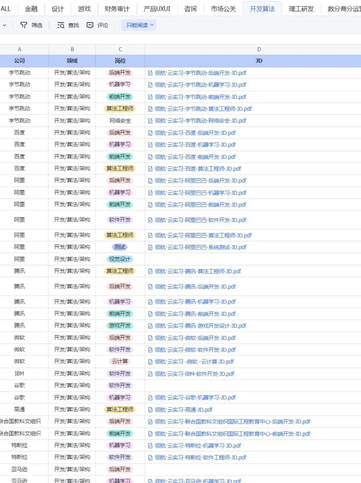The image size is (361, 483).
Task: Click file icon of 腾讯-后端开发-JD.pdf
Action: (x=150, y=287)
